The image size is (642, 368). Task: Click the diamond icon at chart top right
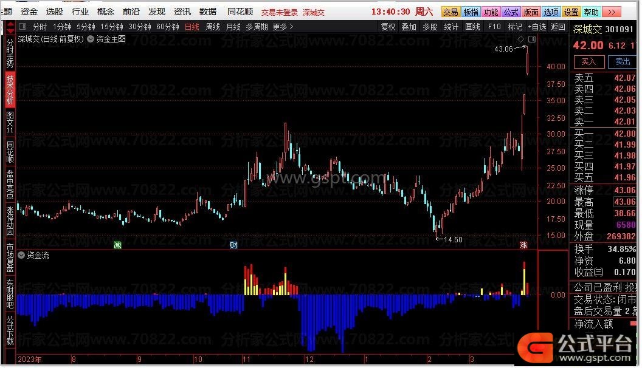520,39
